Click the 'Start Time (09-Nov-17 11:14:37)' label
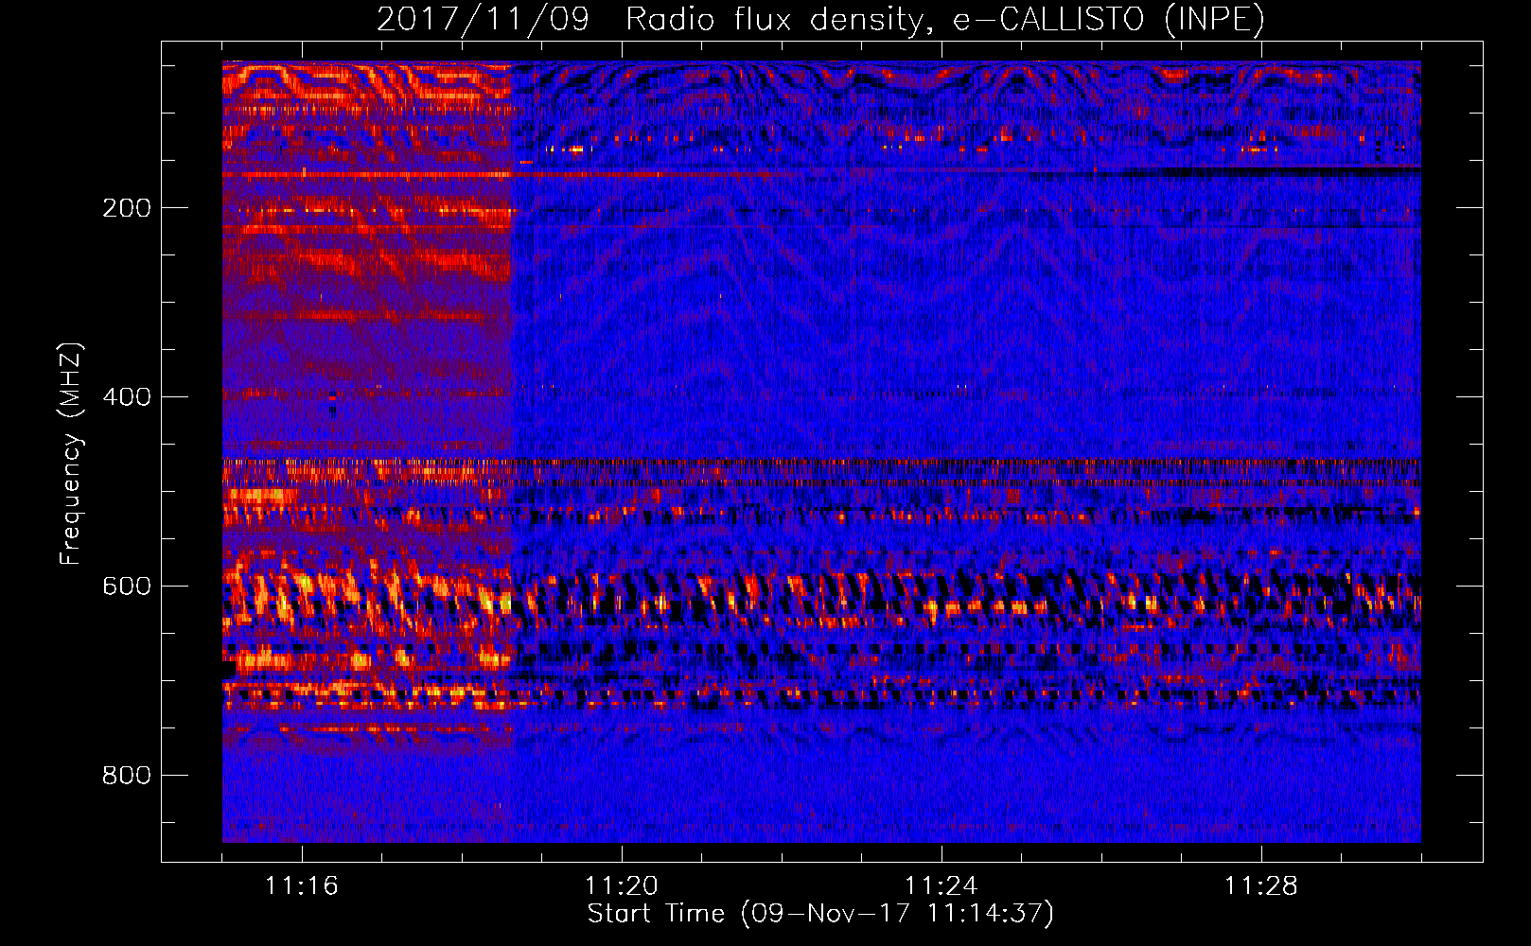The width and height of the screenshot is (1531, 946). click(820, 914)
